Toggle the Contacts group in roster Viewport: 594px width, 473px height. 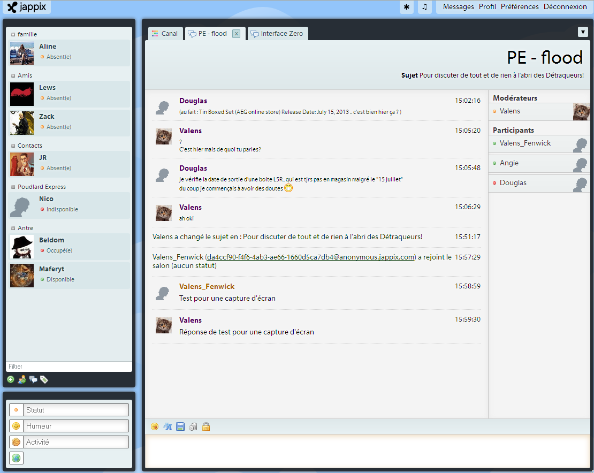click(13, 146)
